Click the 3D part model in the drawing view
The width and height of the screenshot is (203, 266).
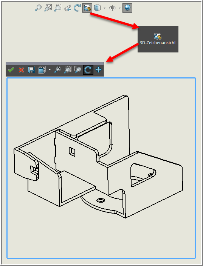click(98, 157)
